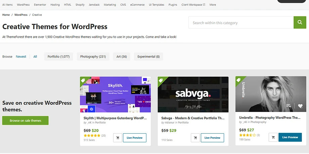Open the CMS category
The height and width of the screenshot is (154, 309).
[x=123, y=5]
